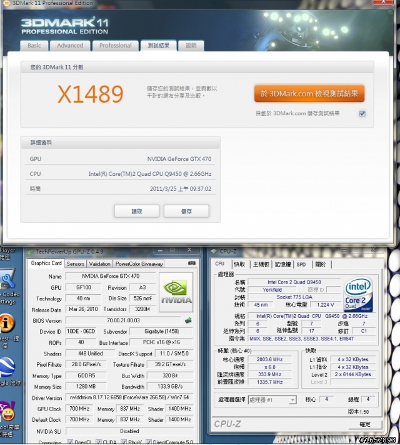Click the 確定 OK button in CPU-Z
This screenshot has width=400, height=445.
[365, 424]
